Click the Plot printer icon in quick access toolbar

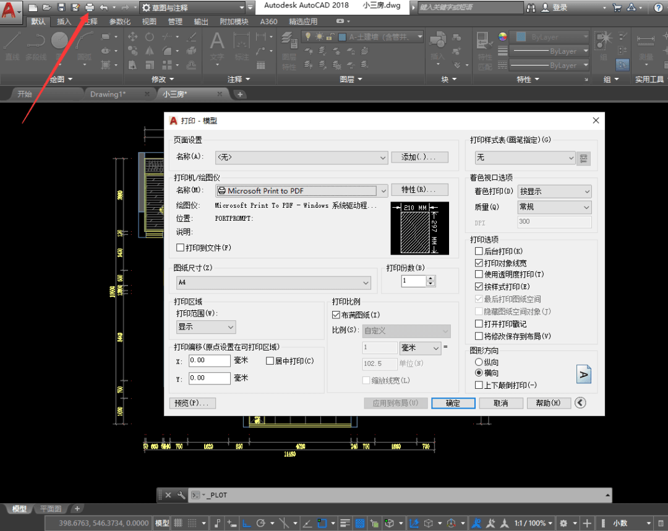coord(90,7)
